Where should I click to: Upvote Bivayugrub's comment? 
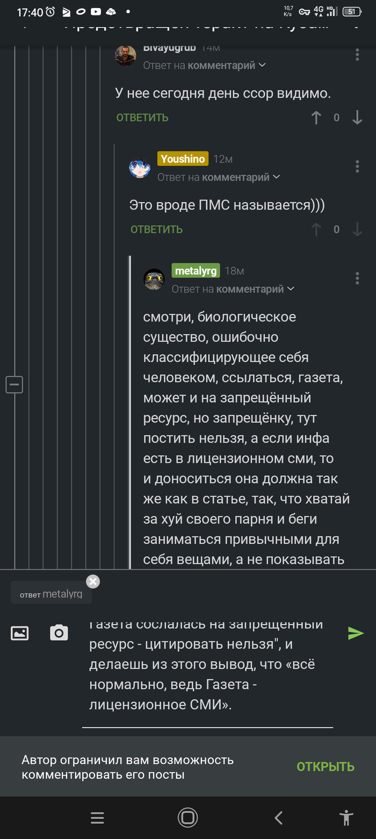coord(316,118)
